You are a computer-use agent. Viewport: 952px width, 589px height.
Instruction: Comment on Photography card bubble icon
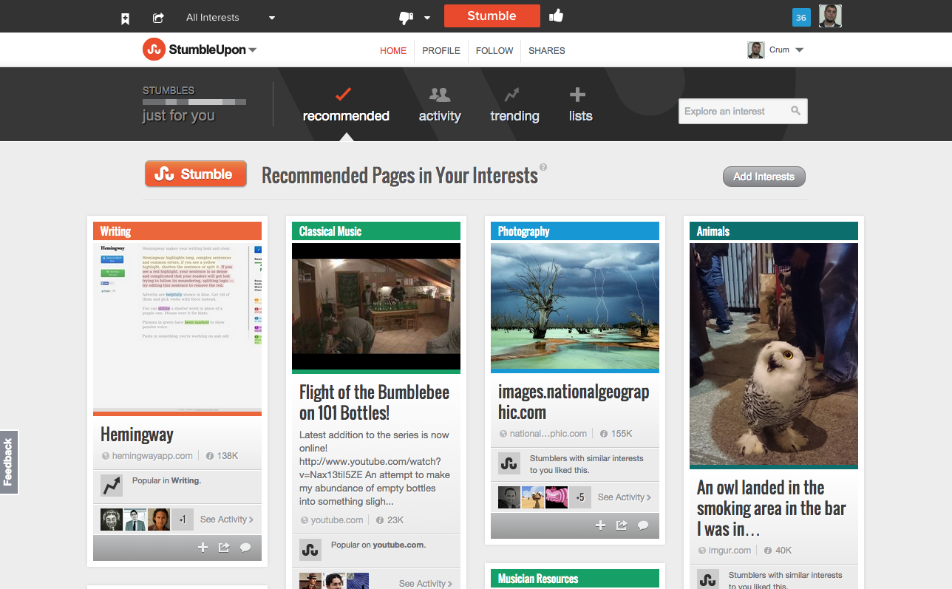point(643,525)
